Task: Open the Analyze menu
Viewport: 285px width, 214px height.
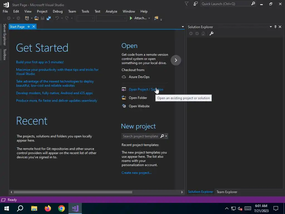Action: pyautogui.click(x=111, y=11)
